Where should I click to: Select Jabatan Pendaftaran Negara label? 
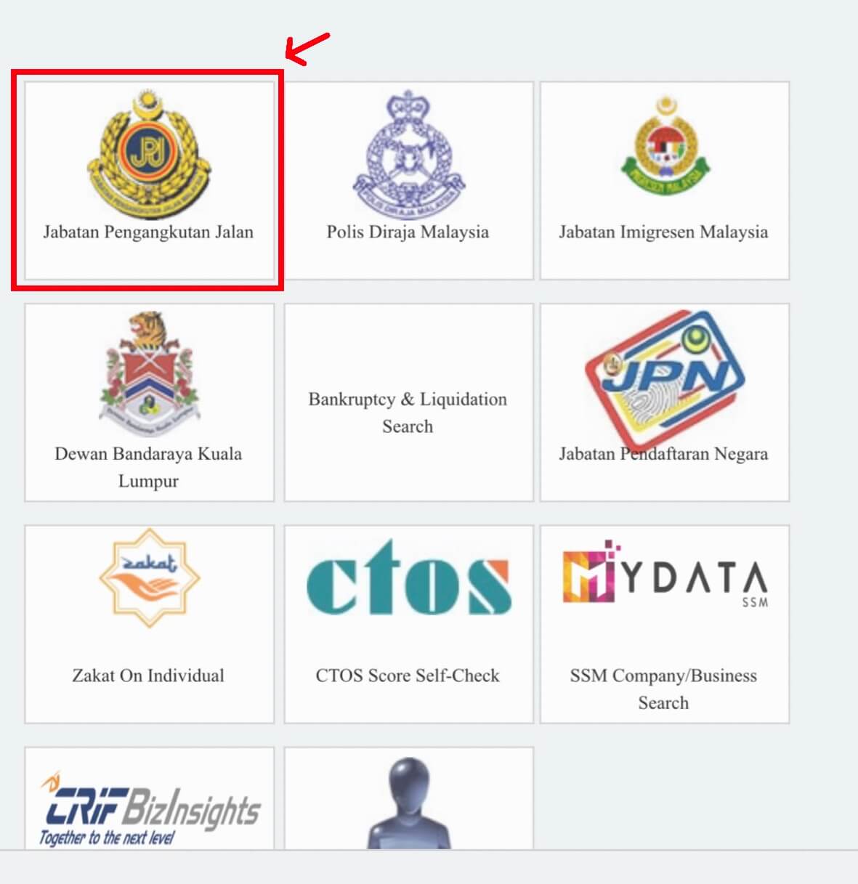pyautogui.click(x=663, y=454)
